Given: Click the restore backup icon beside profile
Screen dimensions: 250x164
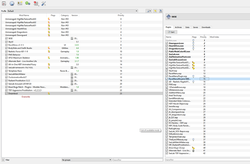Looking at the screenshot, I should coord(155,11).
